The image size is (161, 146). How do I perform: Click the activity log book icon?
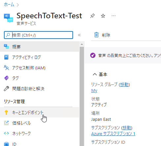point(6,57)
